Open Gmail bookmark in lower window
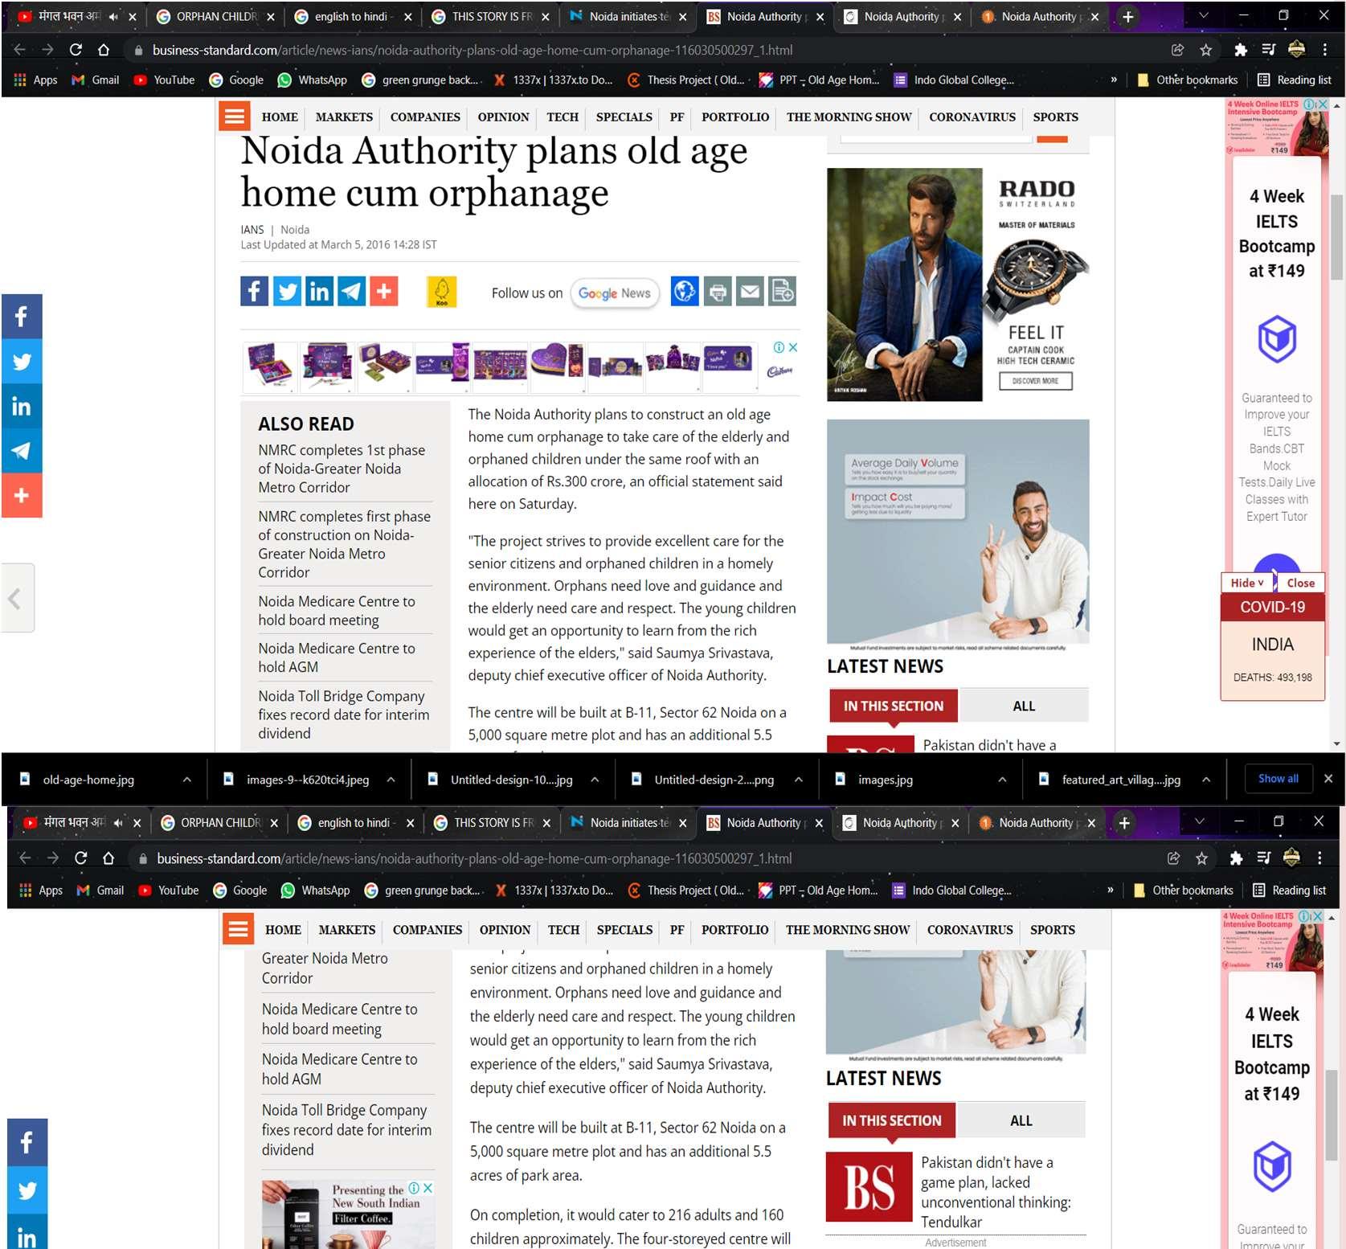The image size is (1346, 1249). pos(101,891)
